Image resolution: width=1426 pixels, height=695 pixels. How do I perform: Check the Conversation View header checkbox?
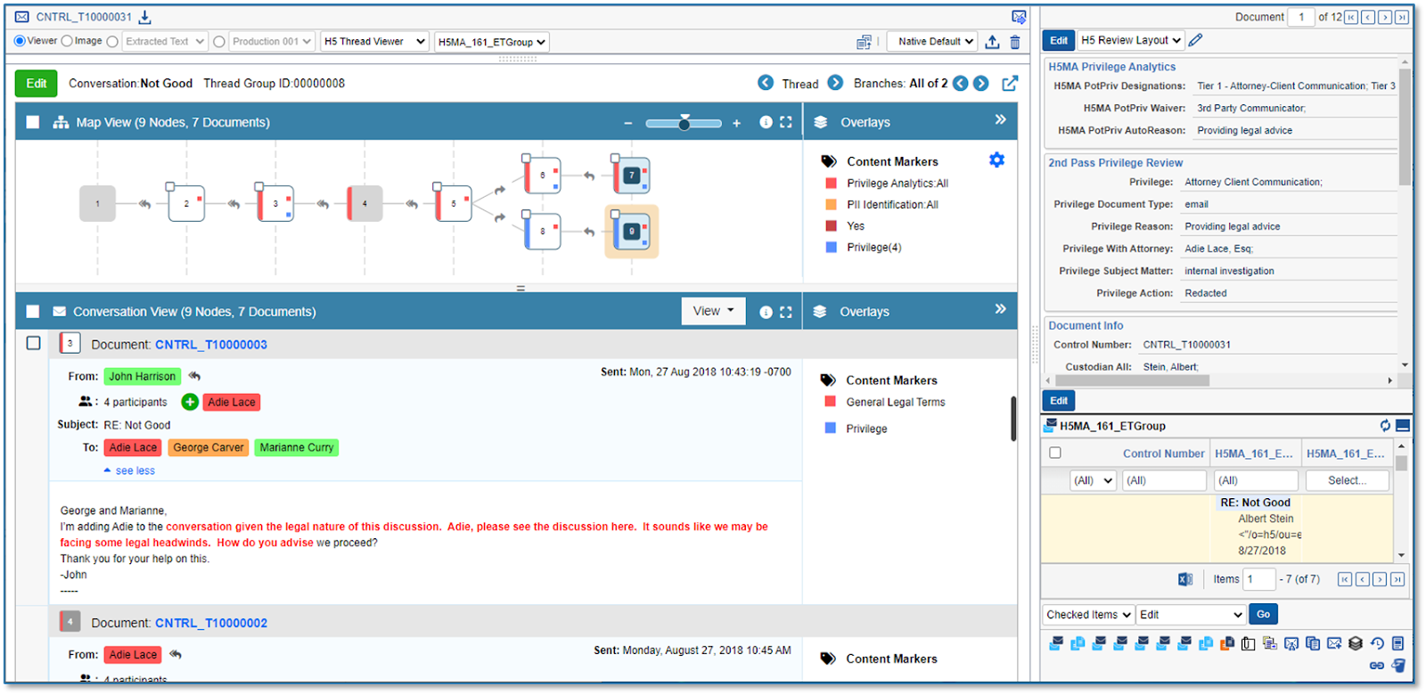[x=33, y=312]
